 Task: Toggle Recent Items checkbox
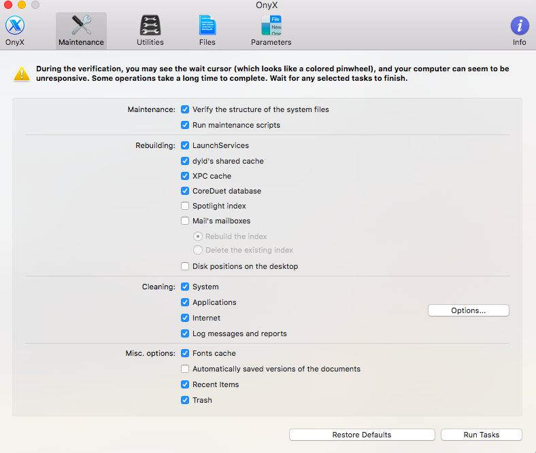(185, 384)
